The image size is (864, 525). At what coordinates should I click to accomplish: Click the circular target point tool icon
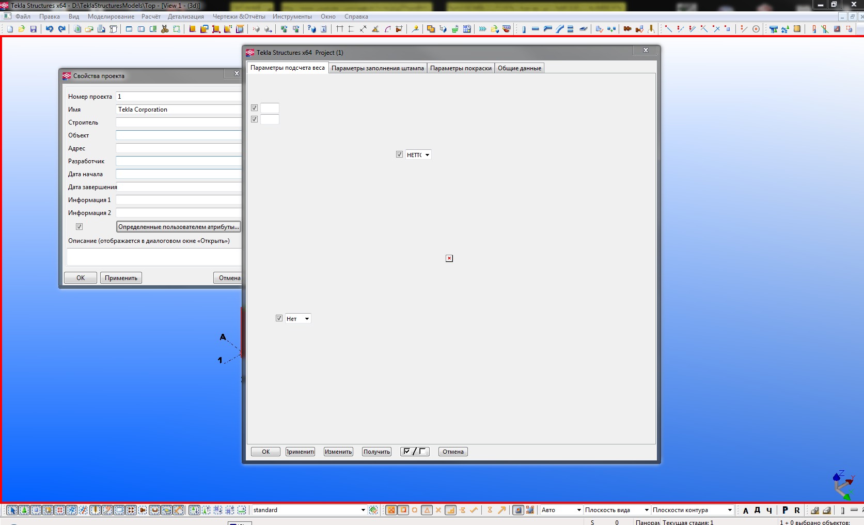[756, 29]
